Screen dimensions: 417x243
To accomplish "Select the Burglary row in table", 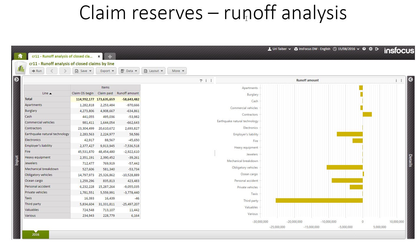I will [x=82, y=111].
